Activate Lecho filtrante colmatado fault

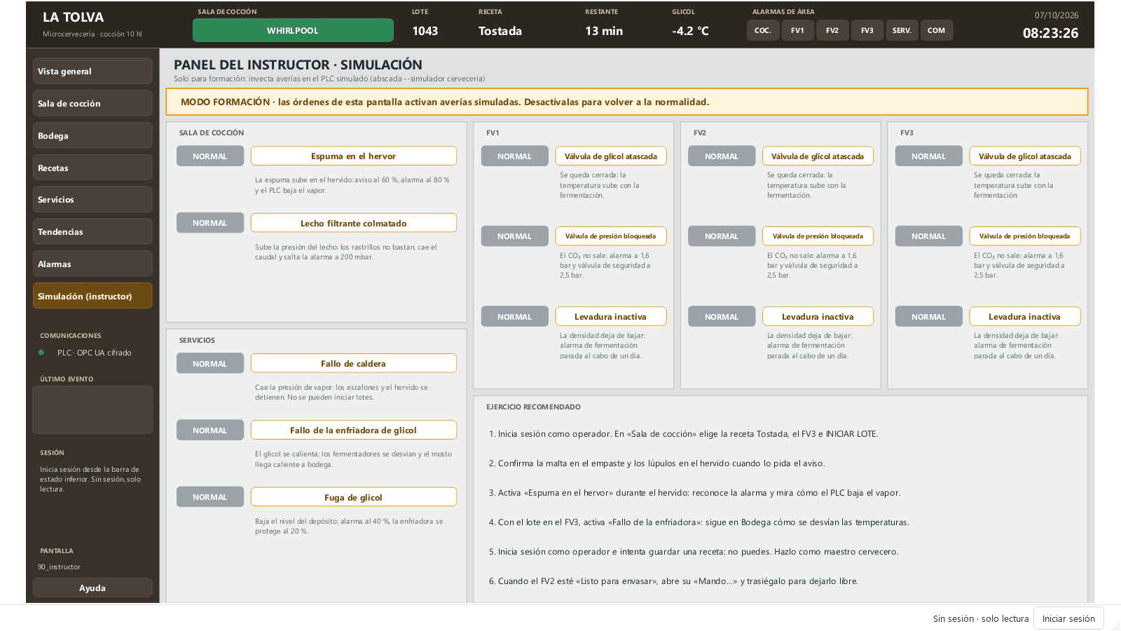[x=354, y=223]
